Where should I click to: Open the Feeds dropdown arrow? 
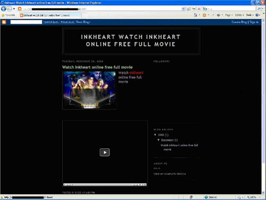(x=209, y=15)
